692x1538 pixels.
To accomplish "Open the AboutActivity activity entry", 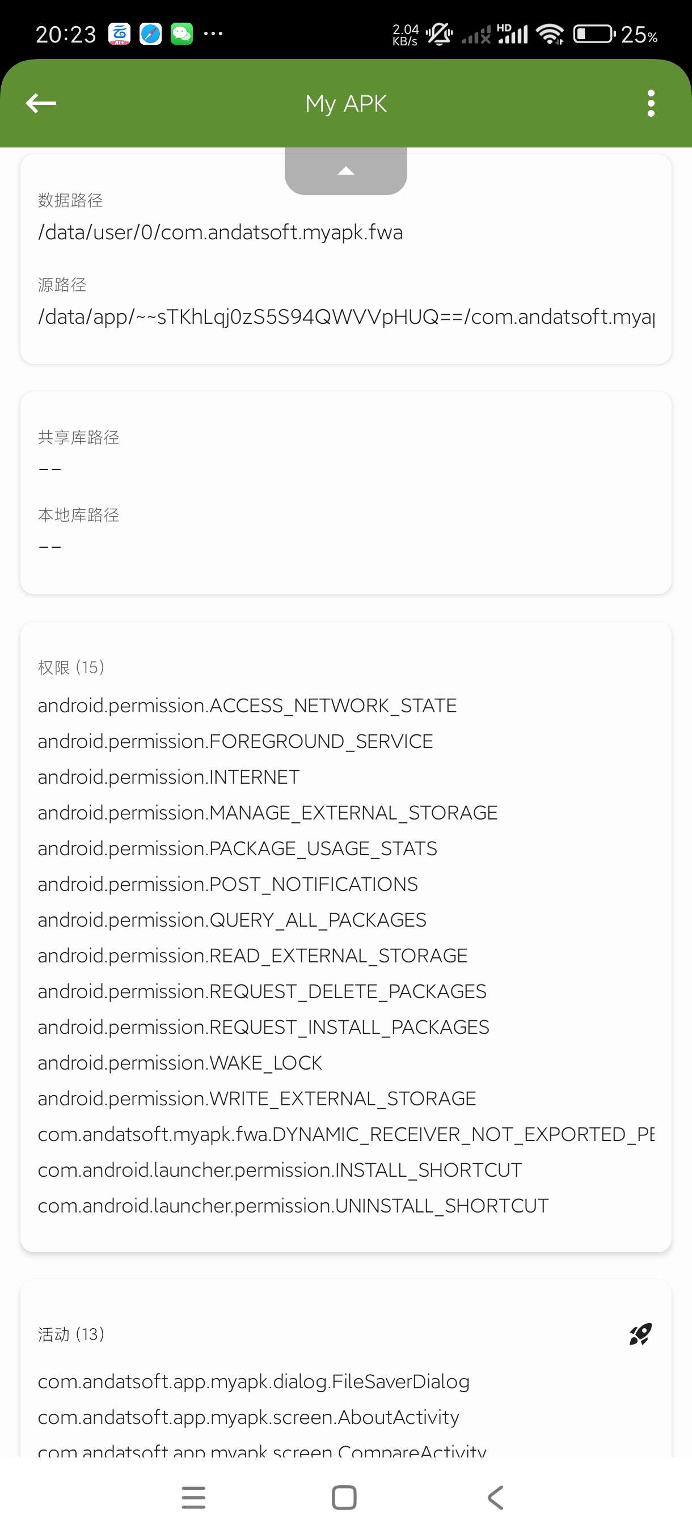I will [248, 1417].
